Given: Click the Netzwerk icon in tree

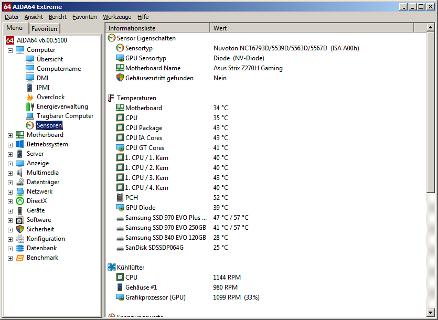Looking at the screenshot, I should (20, 191).
